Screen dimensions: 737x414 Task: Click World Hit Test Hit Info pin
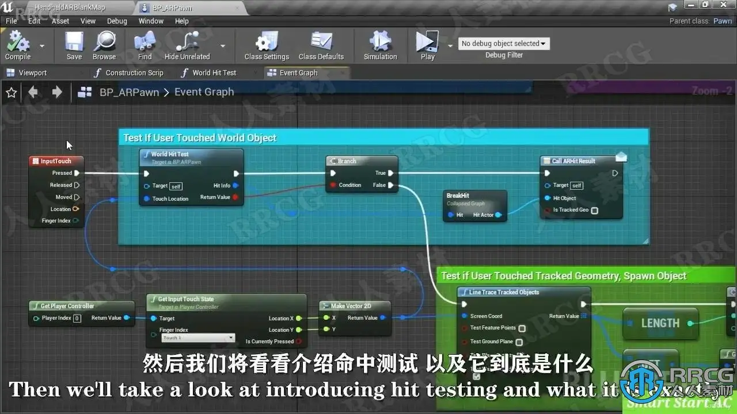[x=235, y=186]
